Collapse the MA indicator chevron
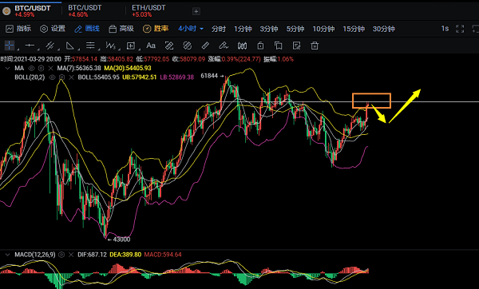 pos(8,68)
